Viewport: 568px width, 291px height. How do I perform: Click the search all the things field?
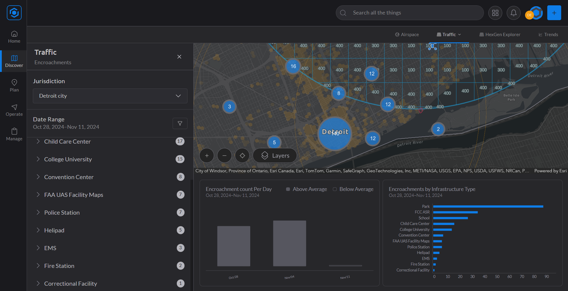[409, 13]
